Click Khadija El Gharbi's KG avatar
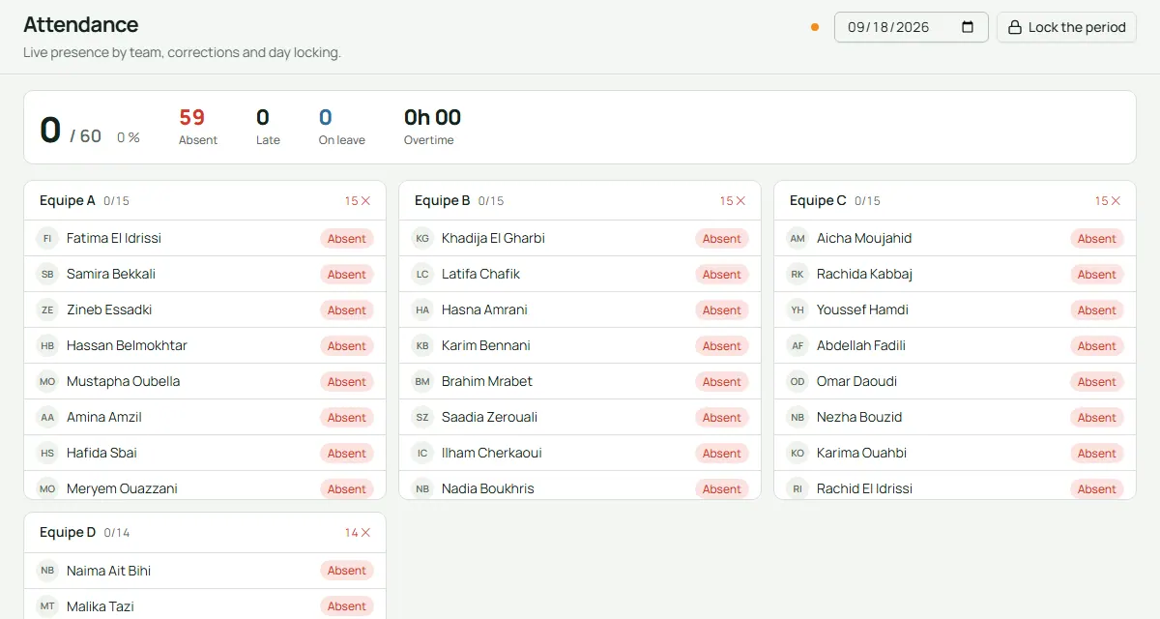The image size is (1160, 619). [x=422, y=238]
